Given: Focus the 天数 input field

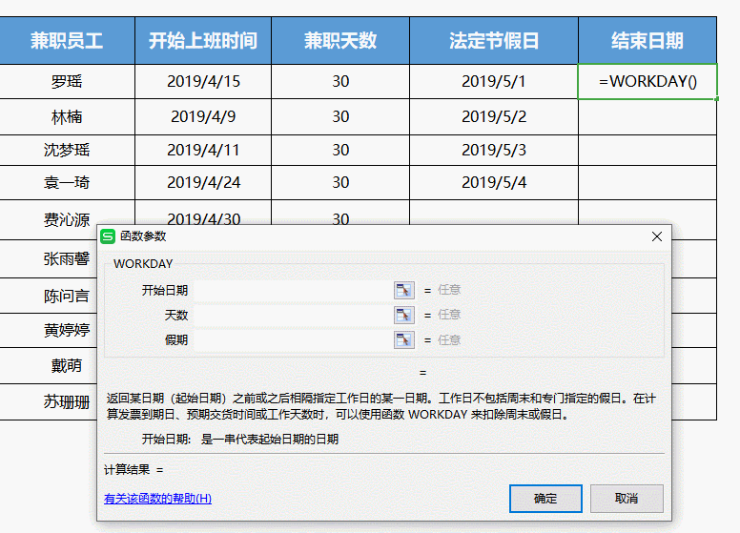Looking at the screenshot, I should [291, 315].
